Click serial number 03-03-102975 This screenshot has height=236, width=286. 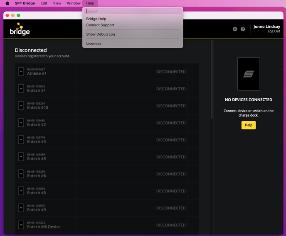(36, 206)
